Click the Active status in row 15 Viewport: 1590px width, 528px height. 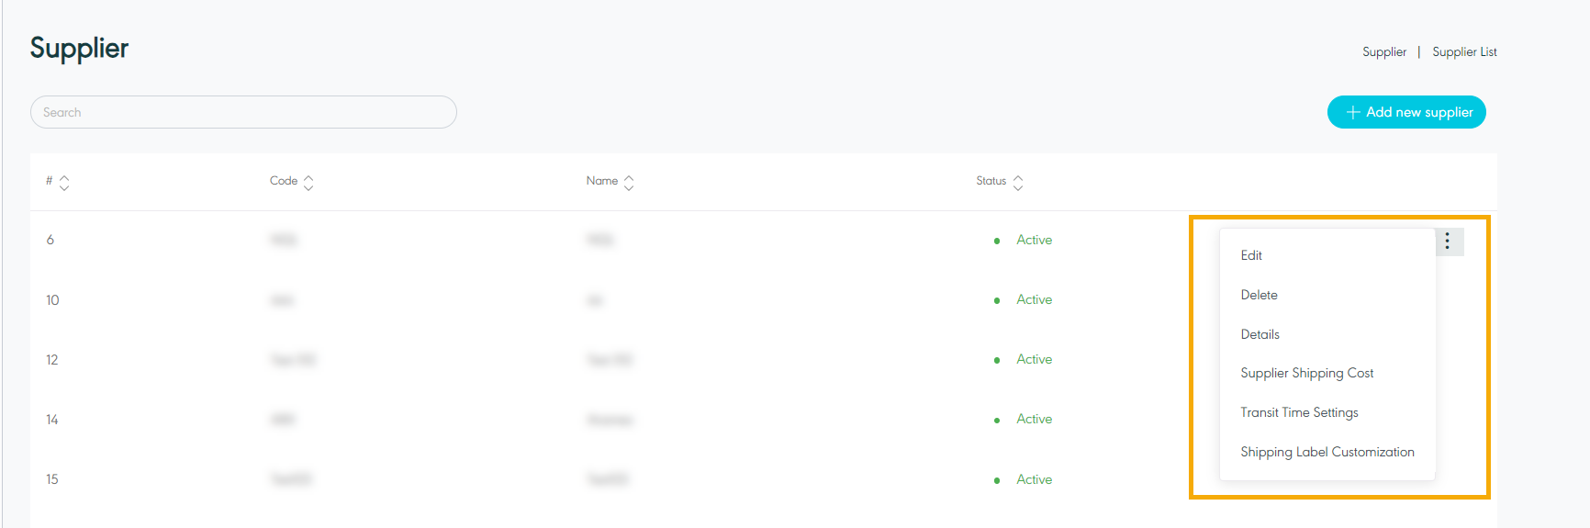1034,479
